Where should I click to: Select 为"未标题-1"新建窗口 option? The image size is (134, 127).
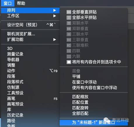[x=94, y=122]
